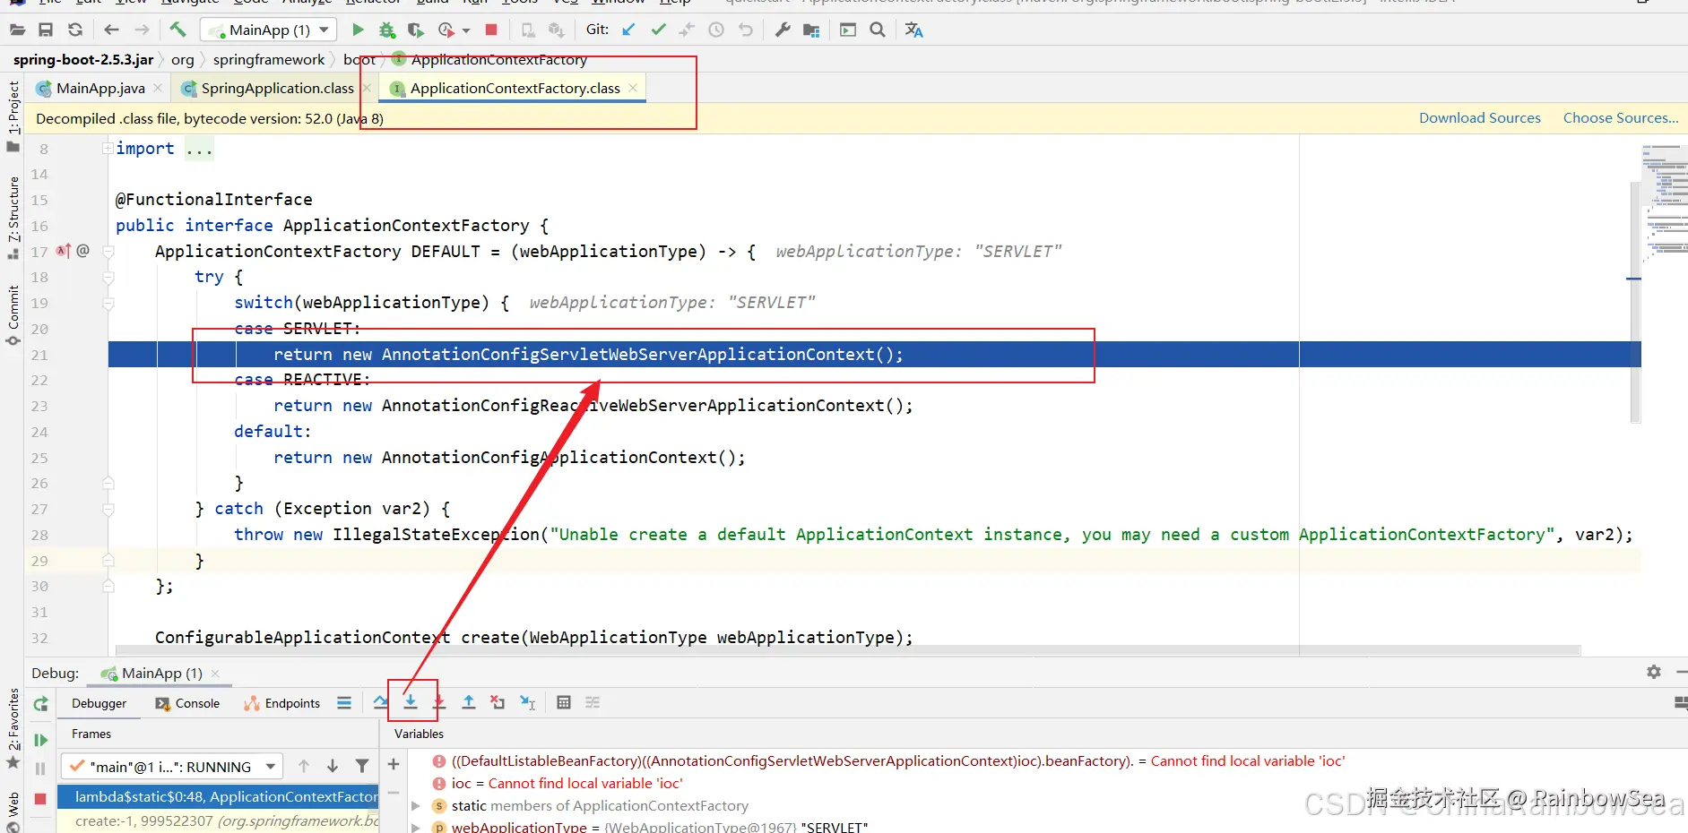Open Evaluate Expression calculator icon
The width and height of the screenshot is (1688, 833).
[564, 703]
